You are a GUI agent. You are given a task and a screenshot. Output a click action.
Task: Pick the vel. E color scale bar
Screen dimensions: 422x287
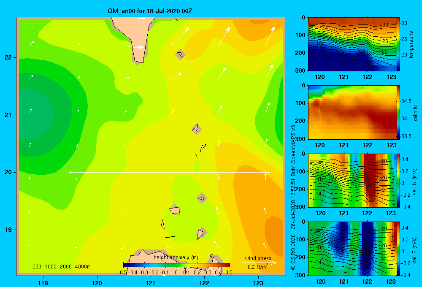pyautogui.click(x=398, y=249)
